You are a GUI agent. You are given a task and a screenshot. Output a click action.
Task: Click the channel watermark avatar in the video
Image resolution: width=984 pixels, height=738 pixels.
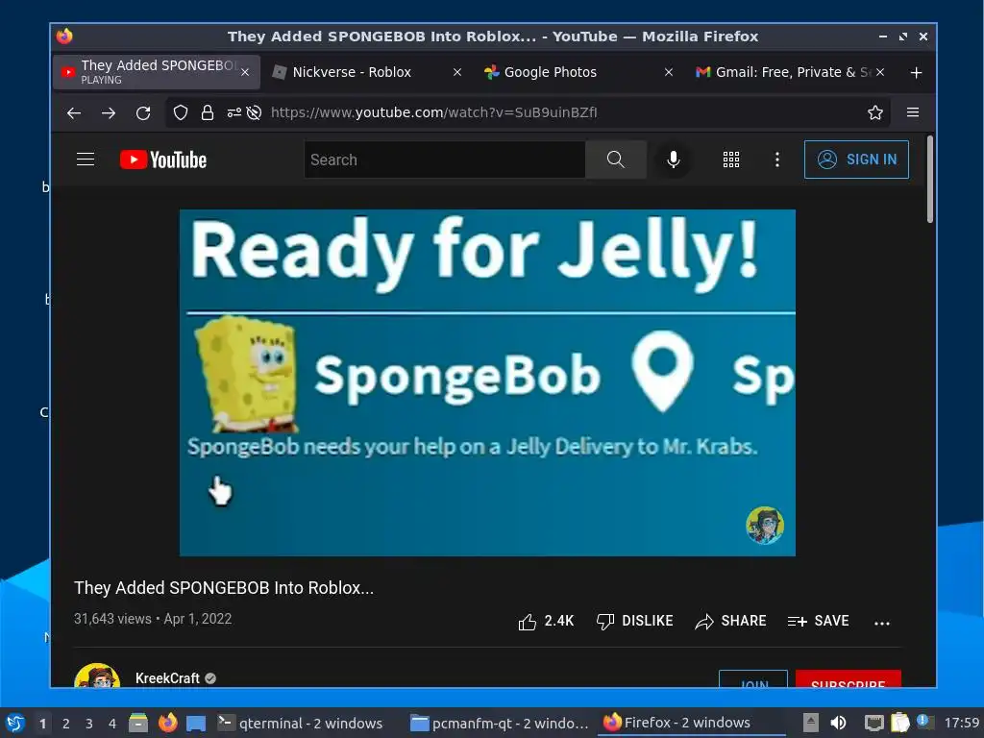(764, 525)
